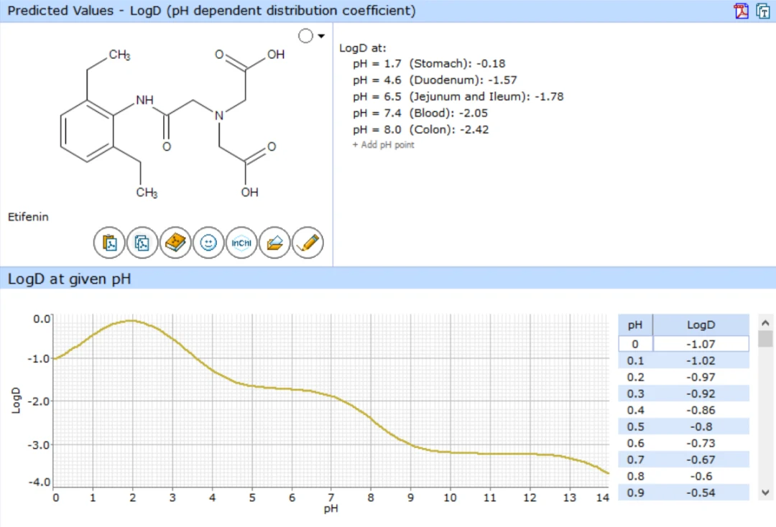Click the -0.67 LogD table value

pos(701,460)
